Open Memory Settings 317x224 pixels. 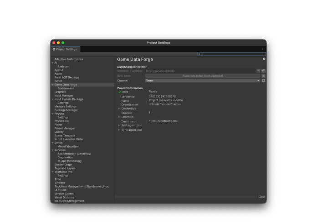pyautogui.click(x=65, y=106)
